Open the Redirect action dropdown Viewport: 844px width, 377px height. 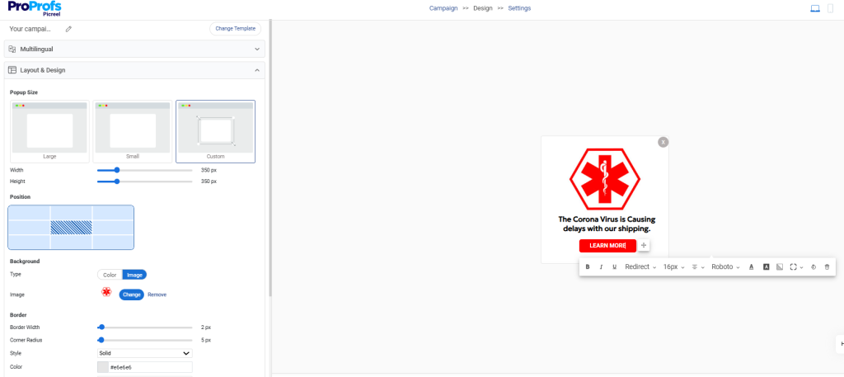click(640, 267)
